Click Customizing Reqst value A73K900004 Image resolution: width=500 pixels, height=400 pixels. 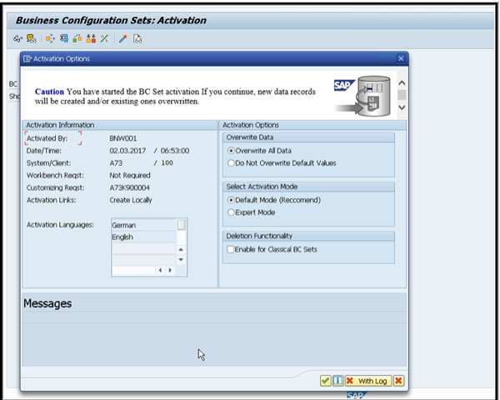pos(129,187)
